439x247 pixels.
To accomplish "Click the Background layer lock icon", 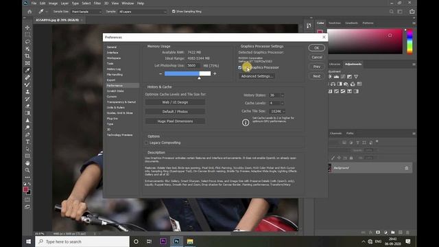I will (407, 168).
